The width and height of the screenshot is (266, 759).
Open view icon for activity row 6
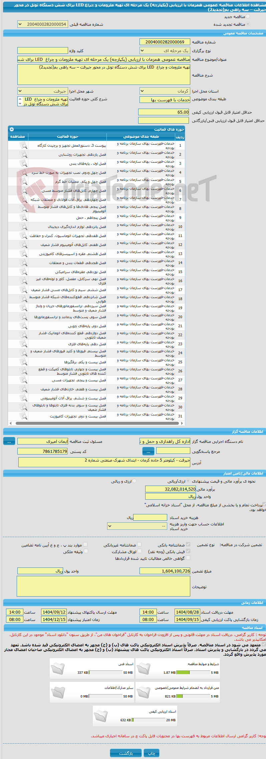point(23,191)
